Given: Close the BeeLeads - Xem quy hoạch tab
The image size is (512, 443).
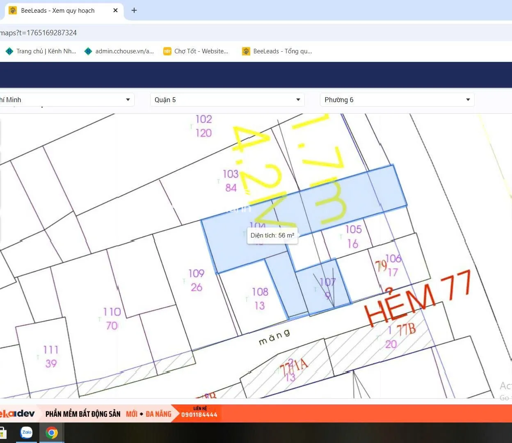Looking at the screenshot, I should point(116,10).
